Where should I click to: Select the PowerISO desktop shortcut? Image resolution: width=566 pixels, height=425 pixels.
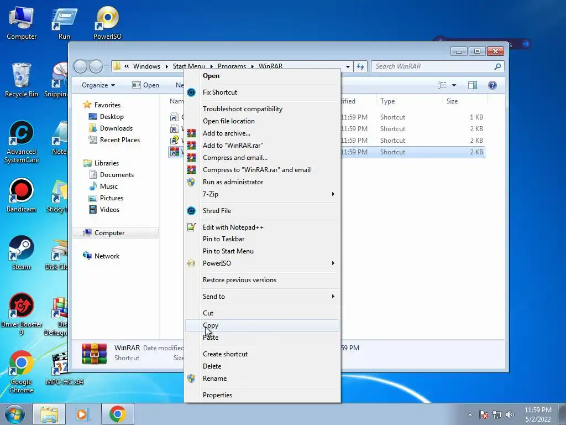click(107, 22)
